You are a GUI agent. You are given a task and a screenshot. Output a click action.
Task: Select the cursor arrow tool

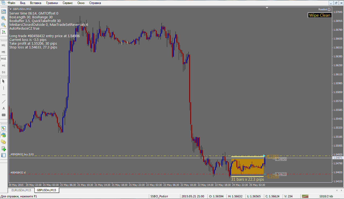coord(3,81)
